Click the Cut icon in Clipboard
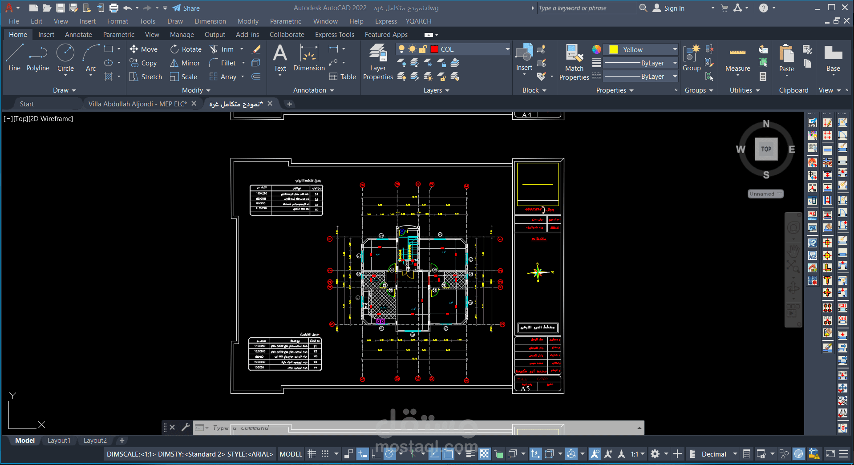The height and width of the screenshot is (465, 854). [x=807, y=49]
